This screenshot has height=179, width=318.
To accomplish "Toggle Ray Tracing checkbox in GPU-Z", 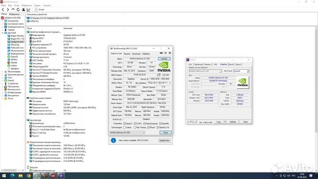I will pyautogui.click(x=135, y=127).
